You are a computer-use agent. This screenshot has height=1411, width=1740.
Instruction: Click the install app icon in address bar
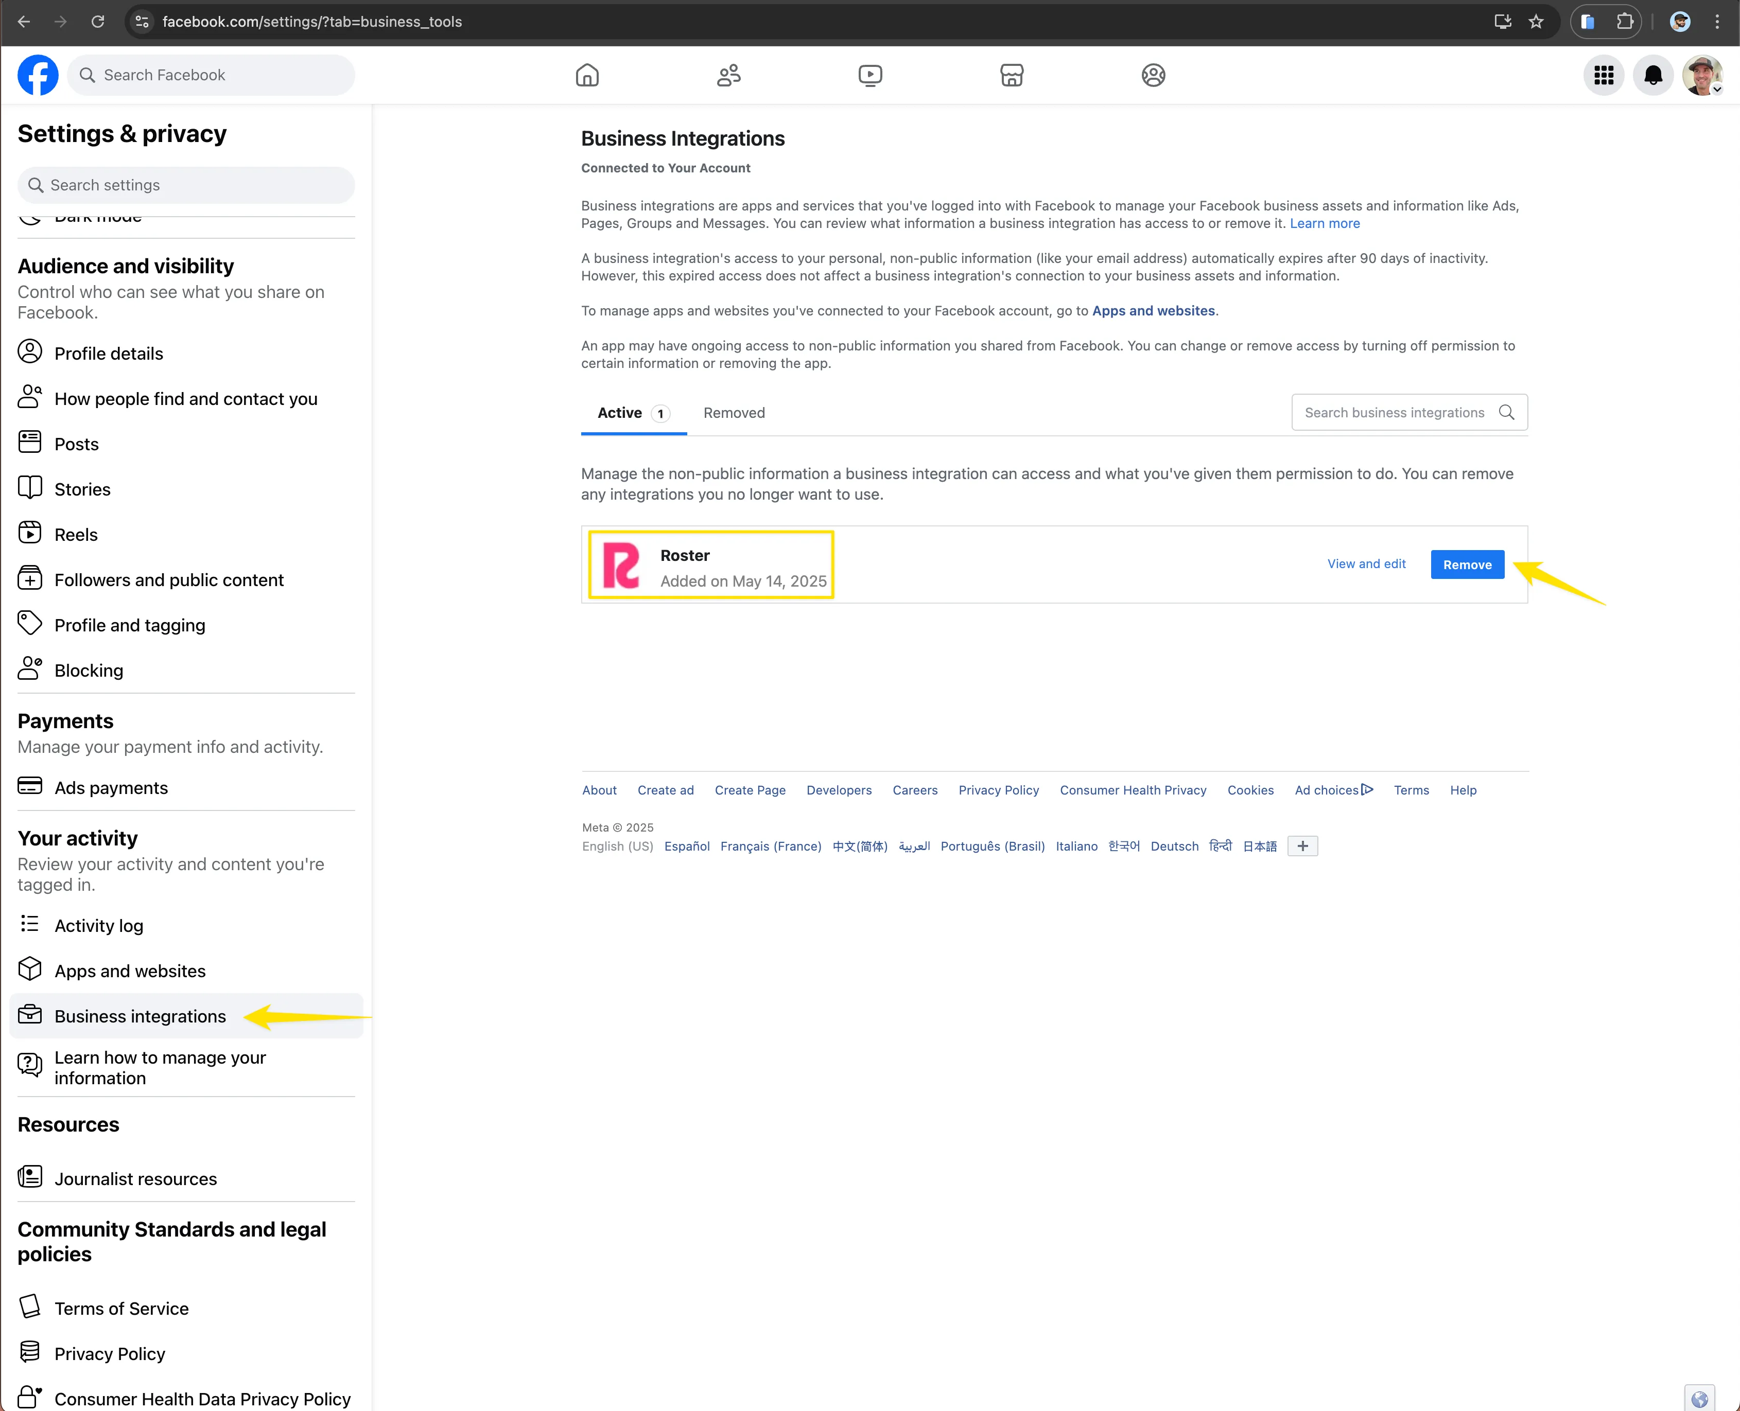click(x=1503, y=22)
